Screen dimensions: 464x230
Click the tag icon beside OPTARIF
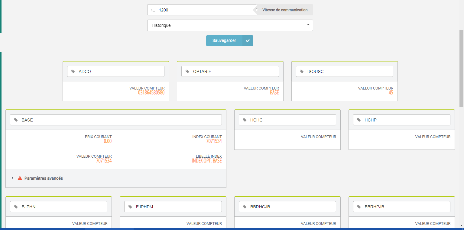pos(187,71)
